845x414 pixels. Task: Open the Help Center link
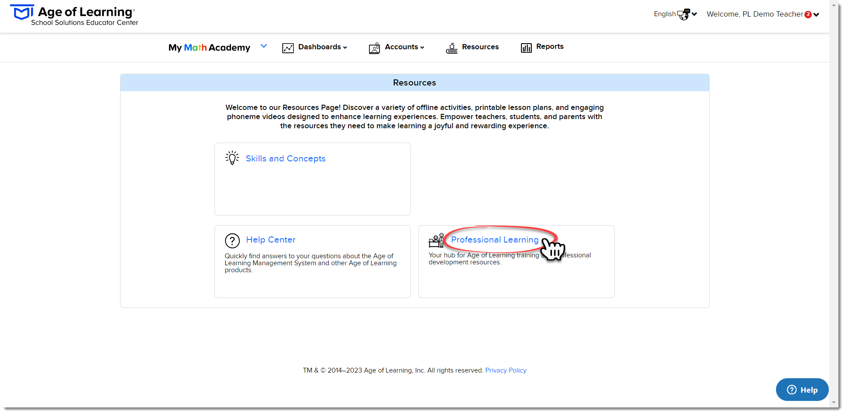(271, 240)
